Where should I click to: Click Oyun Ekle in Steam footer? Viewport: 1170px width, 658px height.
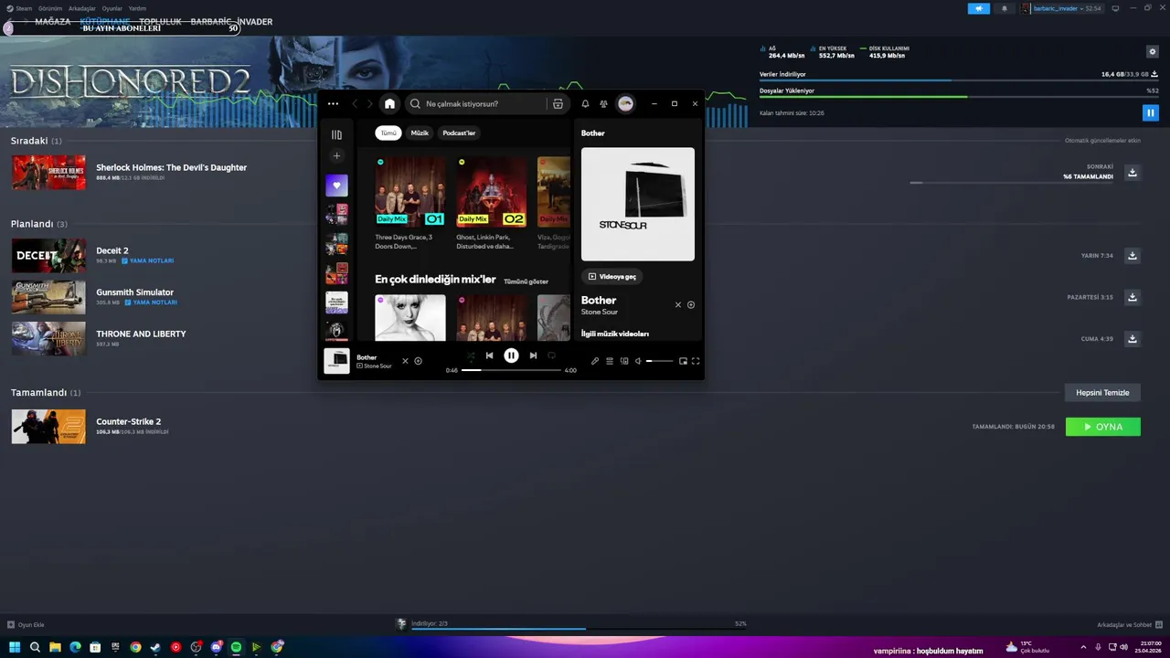(x=26, y=625)
